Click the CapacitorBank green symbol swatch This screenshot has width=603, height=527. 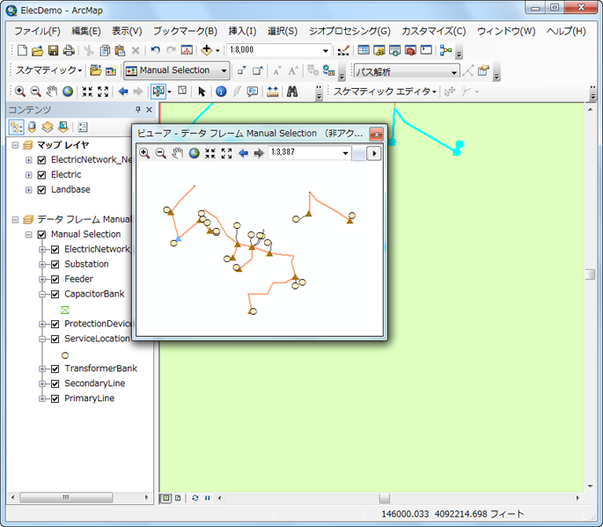coord(65,310)
